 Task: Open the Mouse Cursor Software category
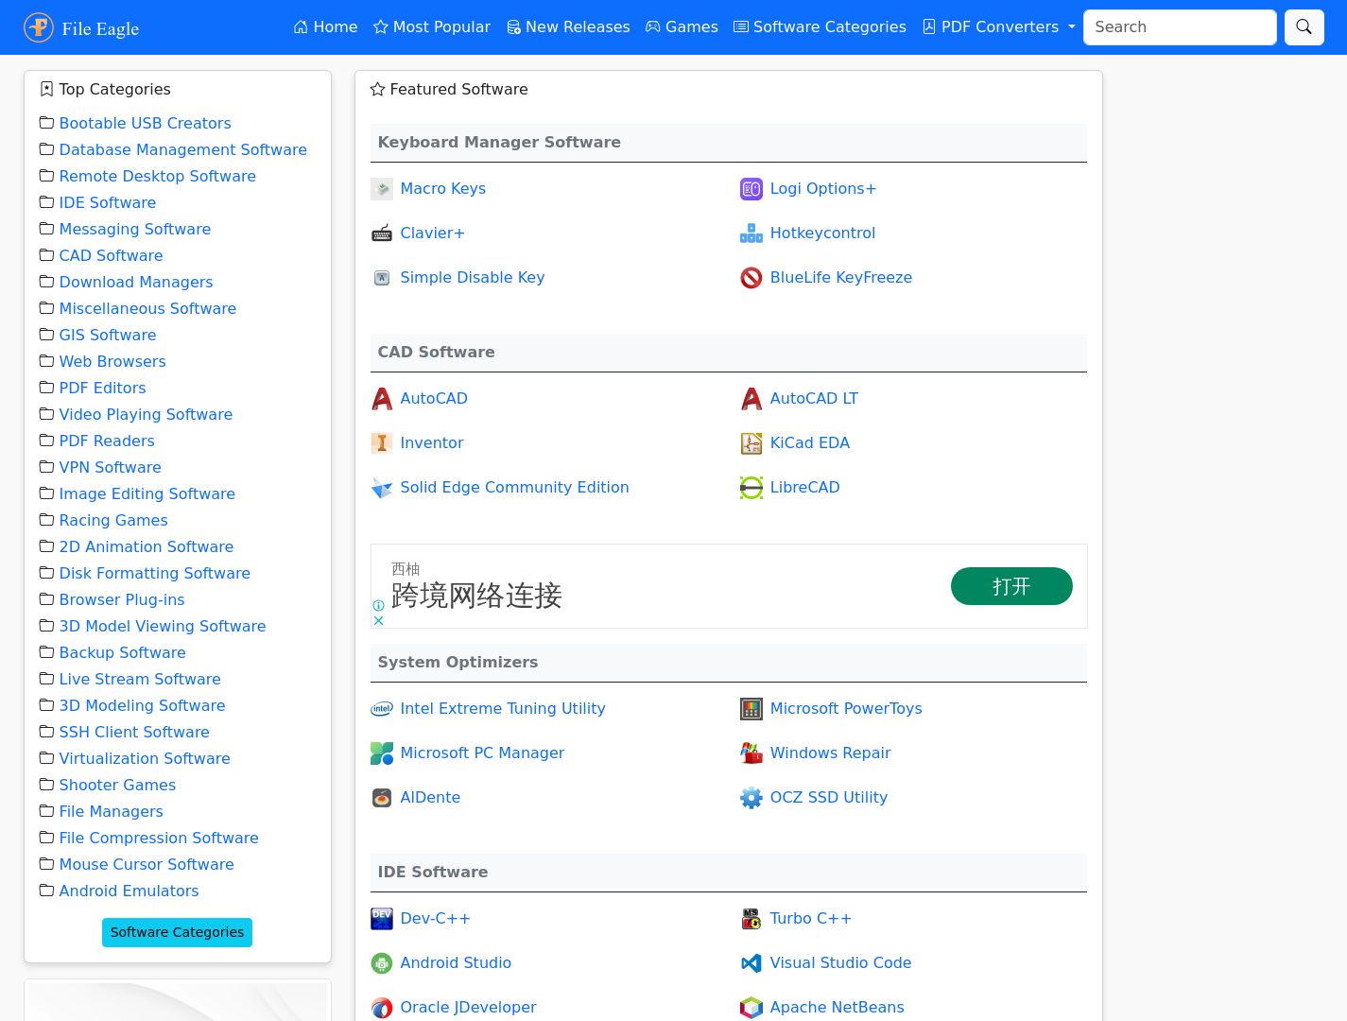click(146, 864)
